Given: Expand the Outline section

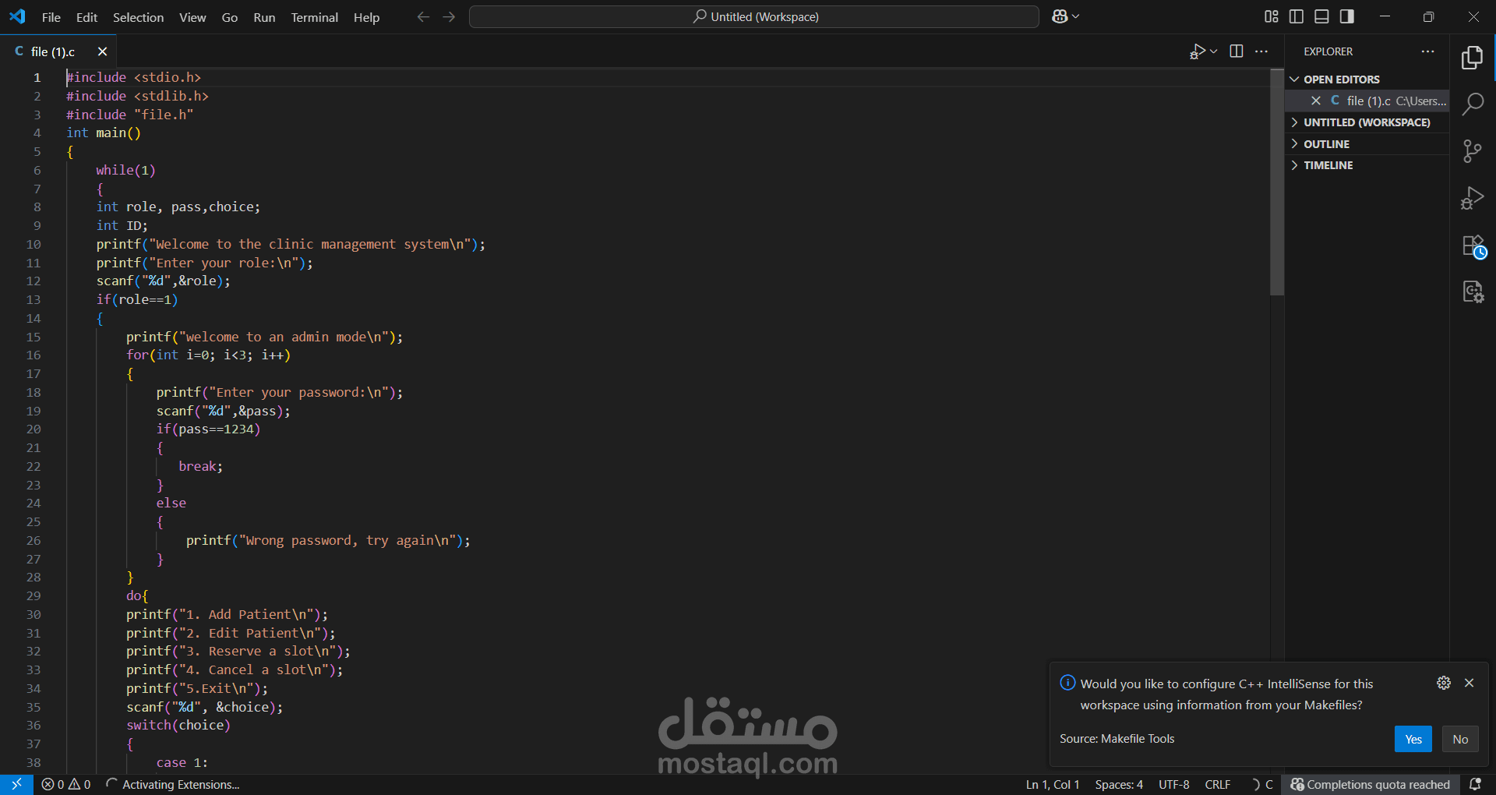Looking at the screenshot, I should [1367, 144].
